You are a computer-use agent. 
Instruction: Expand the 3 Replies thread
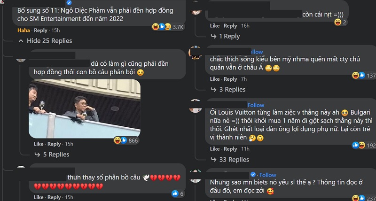[228, 90]
